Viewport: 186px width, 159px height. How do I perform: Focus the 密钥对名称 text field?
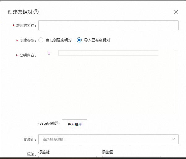[108, 25]
